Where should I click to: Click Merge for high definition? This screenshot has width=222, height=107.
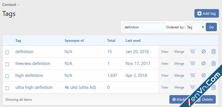pyautogui.click(x=179, y=75)
